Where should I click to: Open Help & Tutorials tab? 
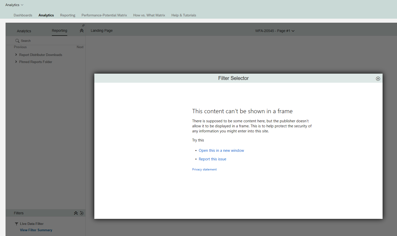tap(184, 15)
